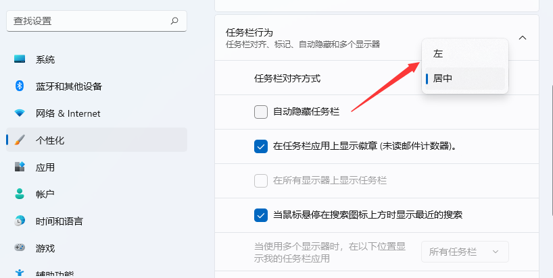Image resolution: width=553 pixels, height=278 pixels.
Task: Enable the auto-hide taskbar checkbox
Action: [261, 112]
